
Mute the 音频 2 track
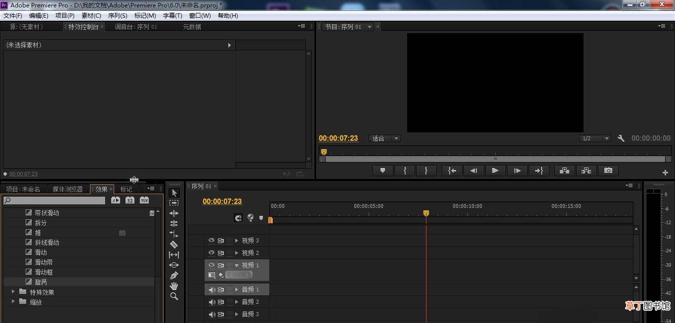[212, 302]
